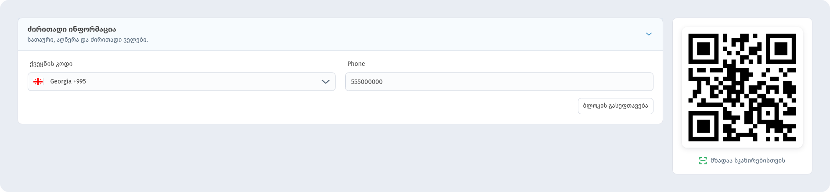Click the Georgia flag icon

click(38, 82)
